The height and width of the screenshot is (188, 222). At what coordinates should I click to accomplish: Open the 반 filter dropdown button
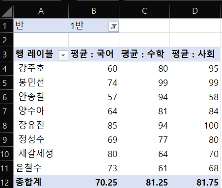(113, 27)
